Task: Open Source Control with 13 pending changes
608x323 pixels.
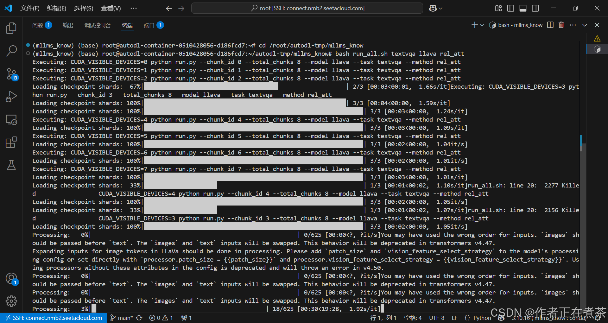Action: [11, 73]
